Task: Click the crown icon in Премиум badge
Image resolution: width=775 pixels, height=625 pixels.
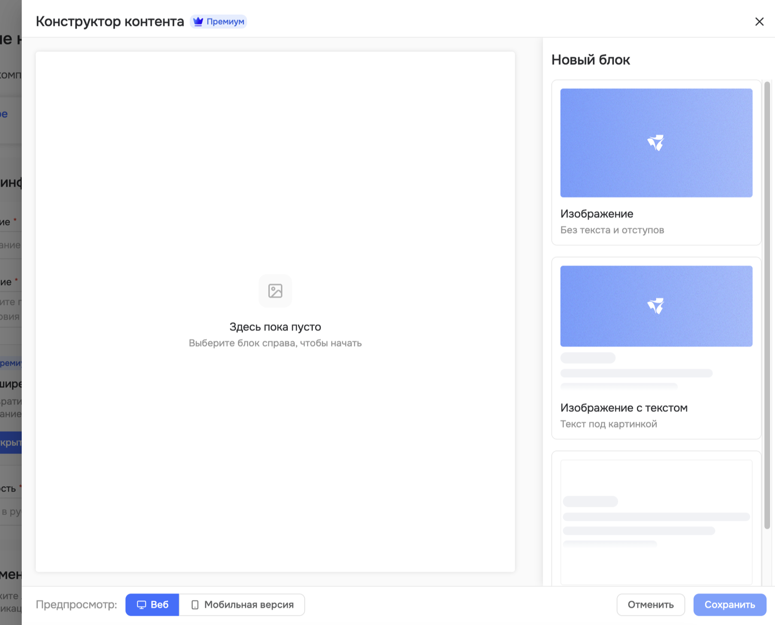Action: (198, 22)
